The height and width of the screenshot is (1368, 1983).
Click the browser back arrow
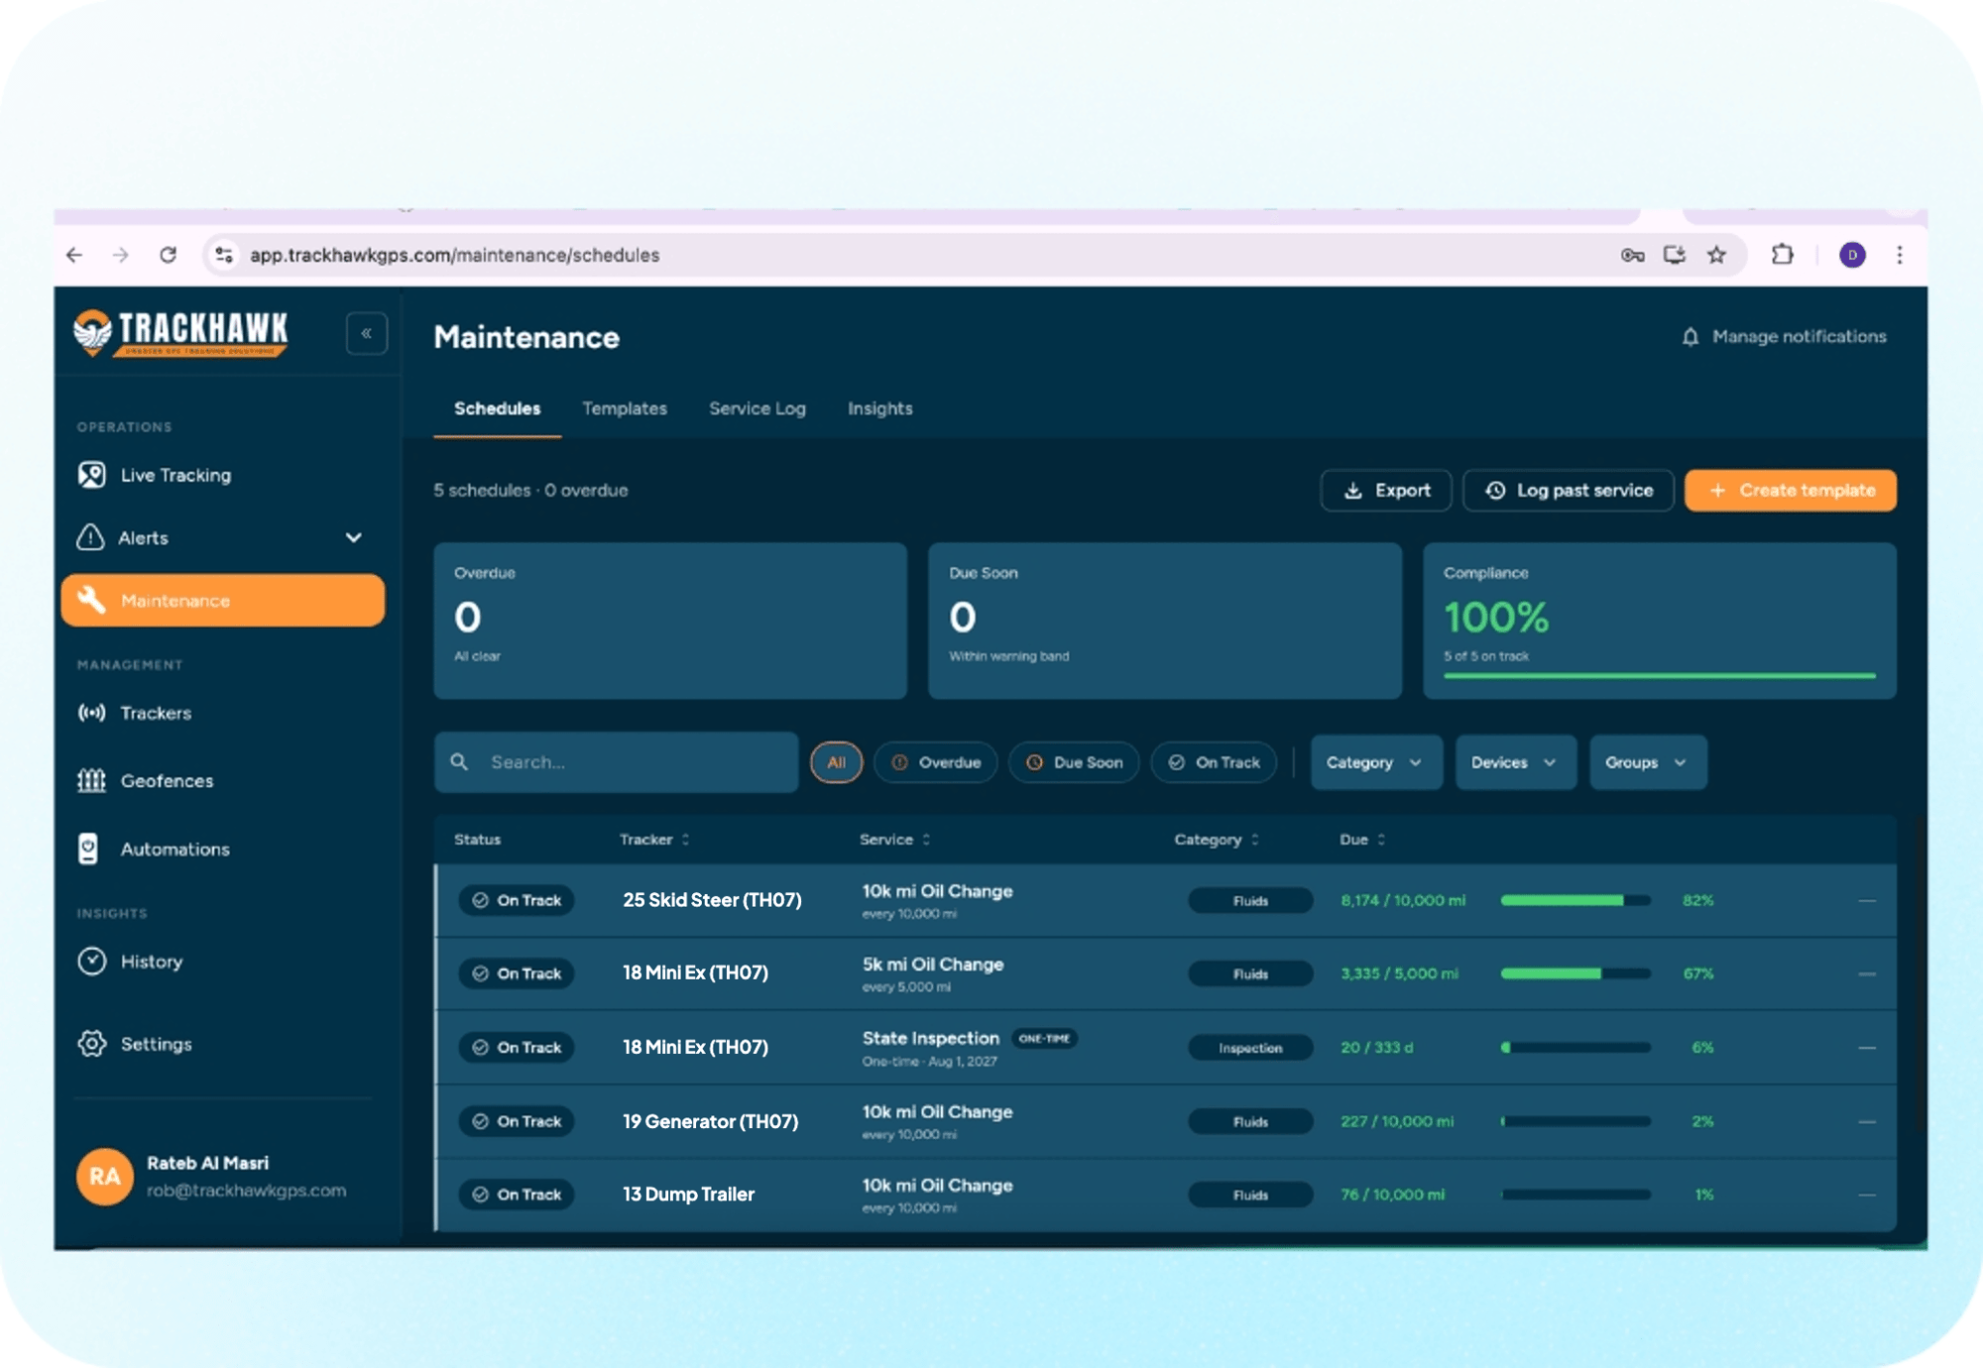tap(74, 255)
